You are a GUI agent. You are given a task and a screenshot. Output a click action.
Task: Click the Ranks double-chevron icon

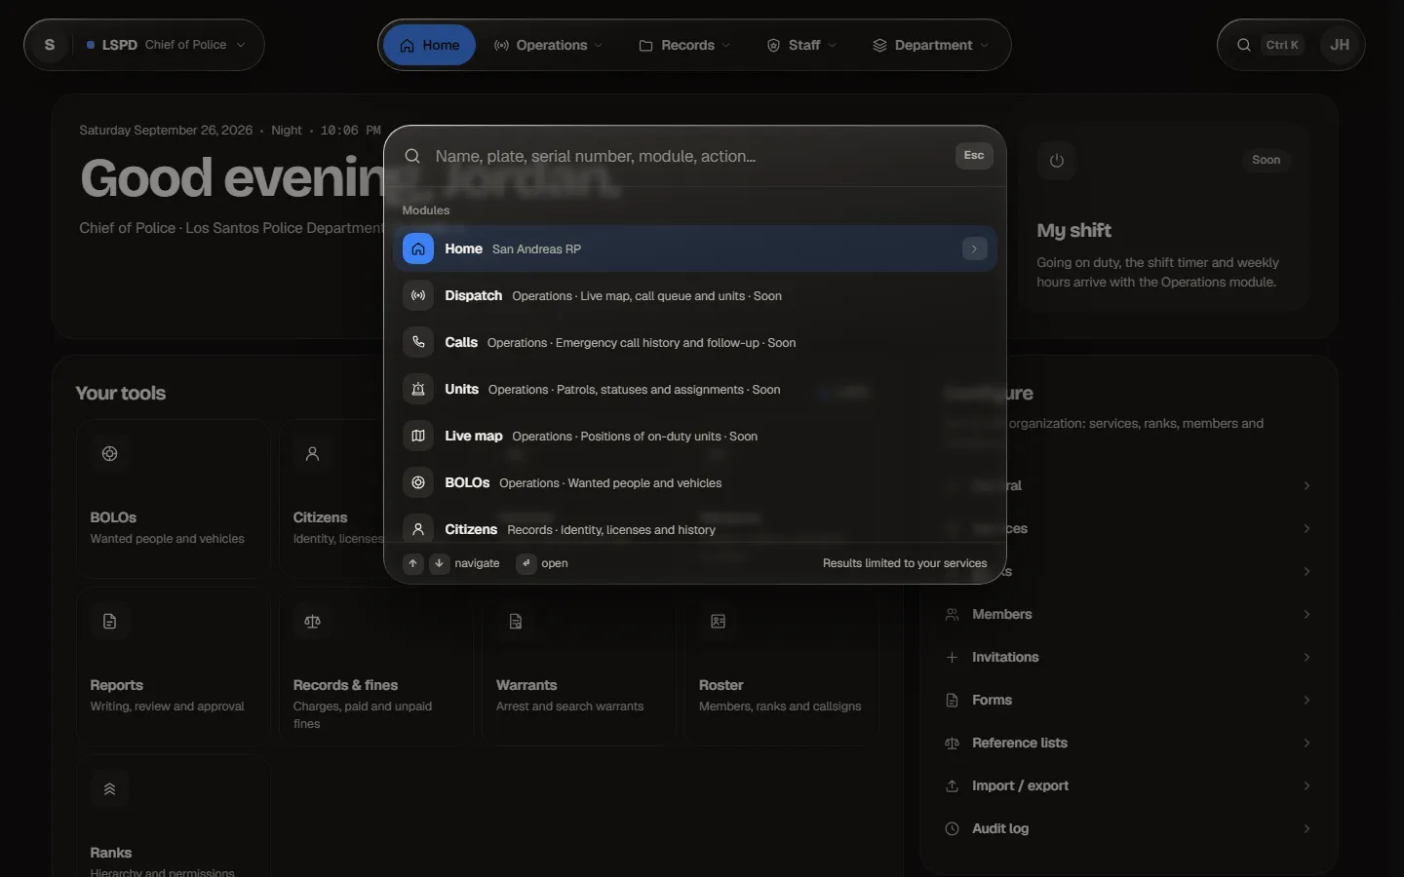(110, 788)
